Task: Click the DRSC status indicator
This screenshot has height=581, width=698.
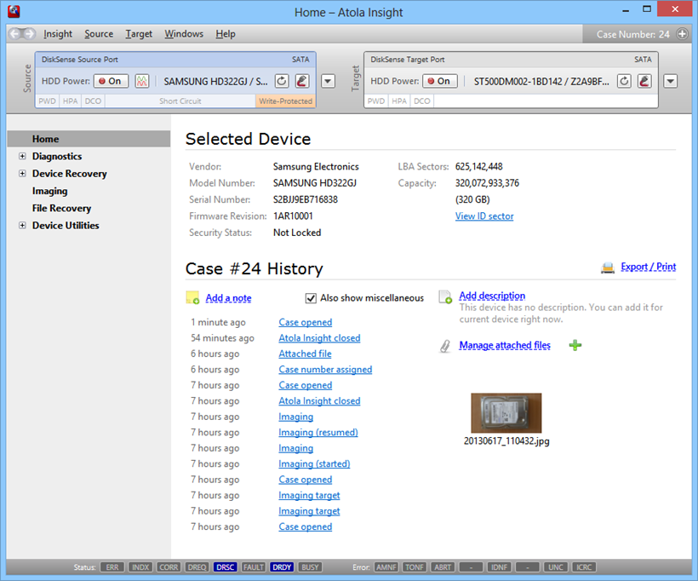Action: tap(226, 567)
